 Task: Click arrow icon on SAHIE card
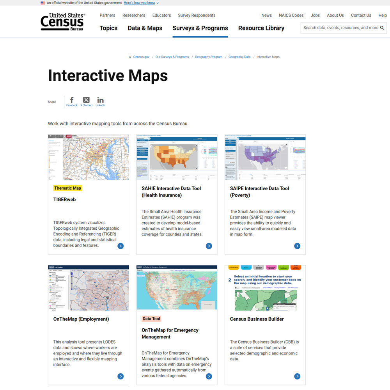tap(209, 246)
